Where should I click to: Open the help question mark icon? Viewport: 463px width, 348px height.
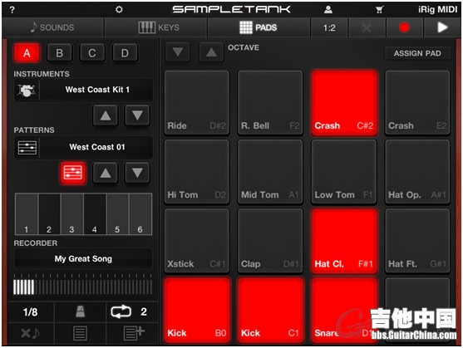point(12,10)
